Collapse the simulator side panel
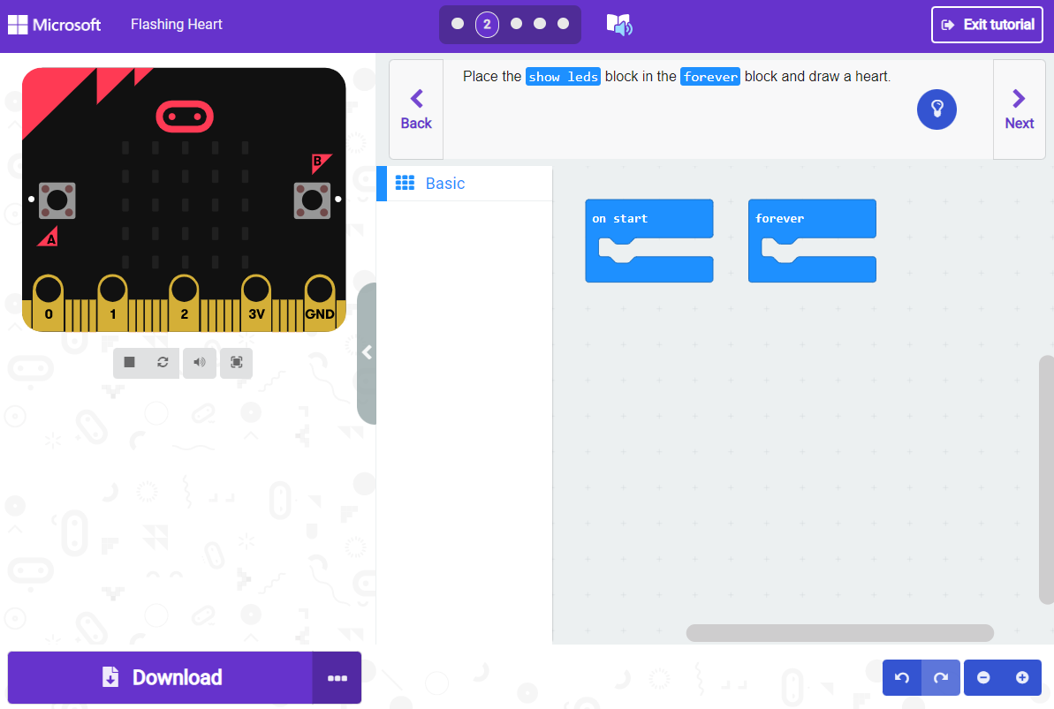Image resolution: width=1054 pixels, height=709 pixels. pos(367,352)
